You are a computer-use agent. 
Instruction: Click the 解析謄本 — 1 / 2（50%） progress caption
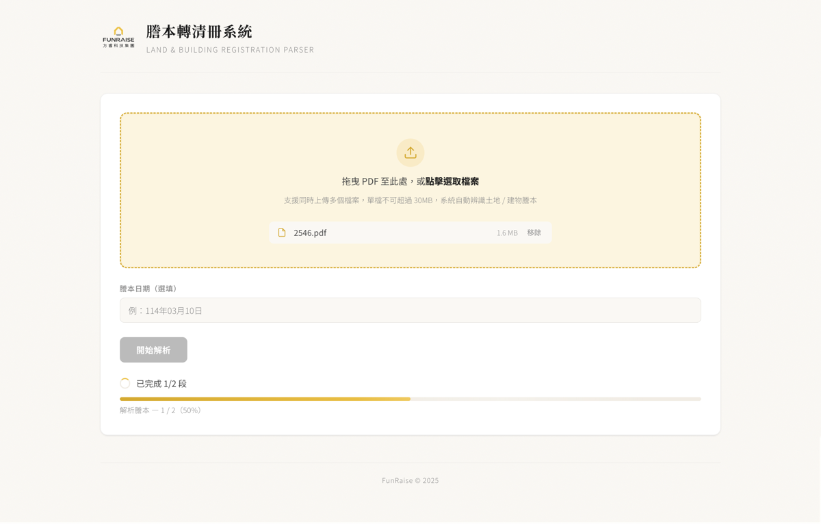pyautogui.click(x=161, y=410)
